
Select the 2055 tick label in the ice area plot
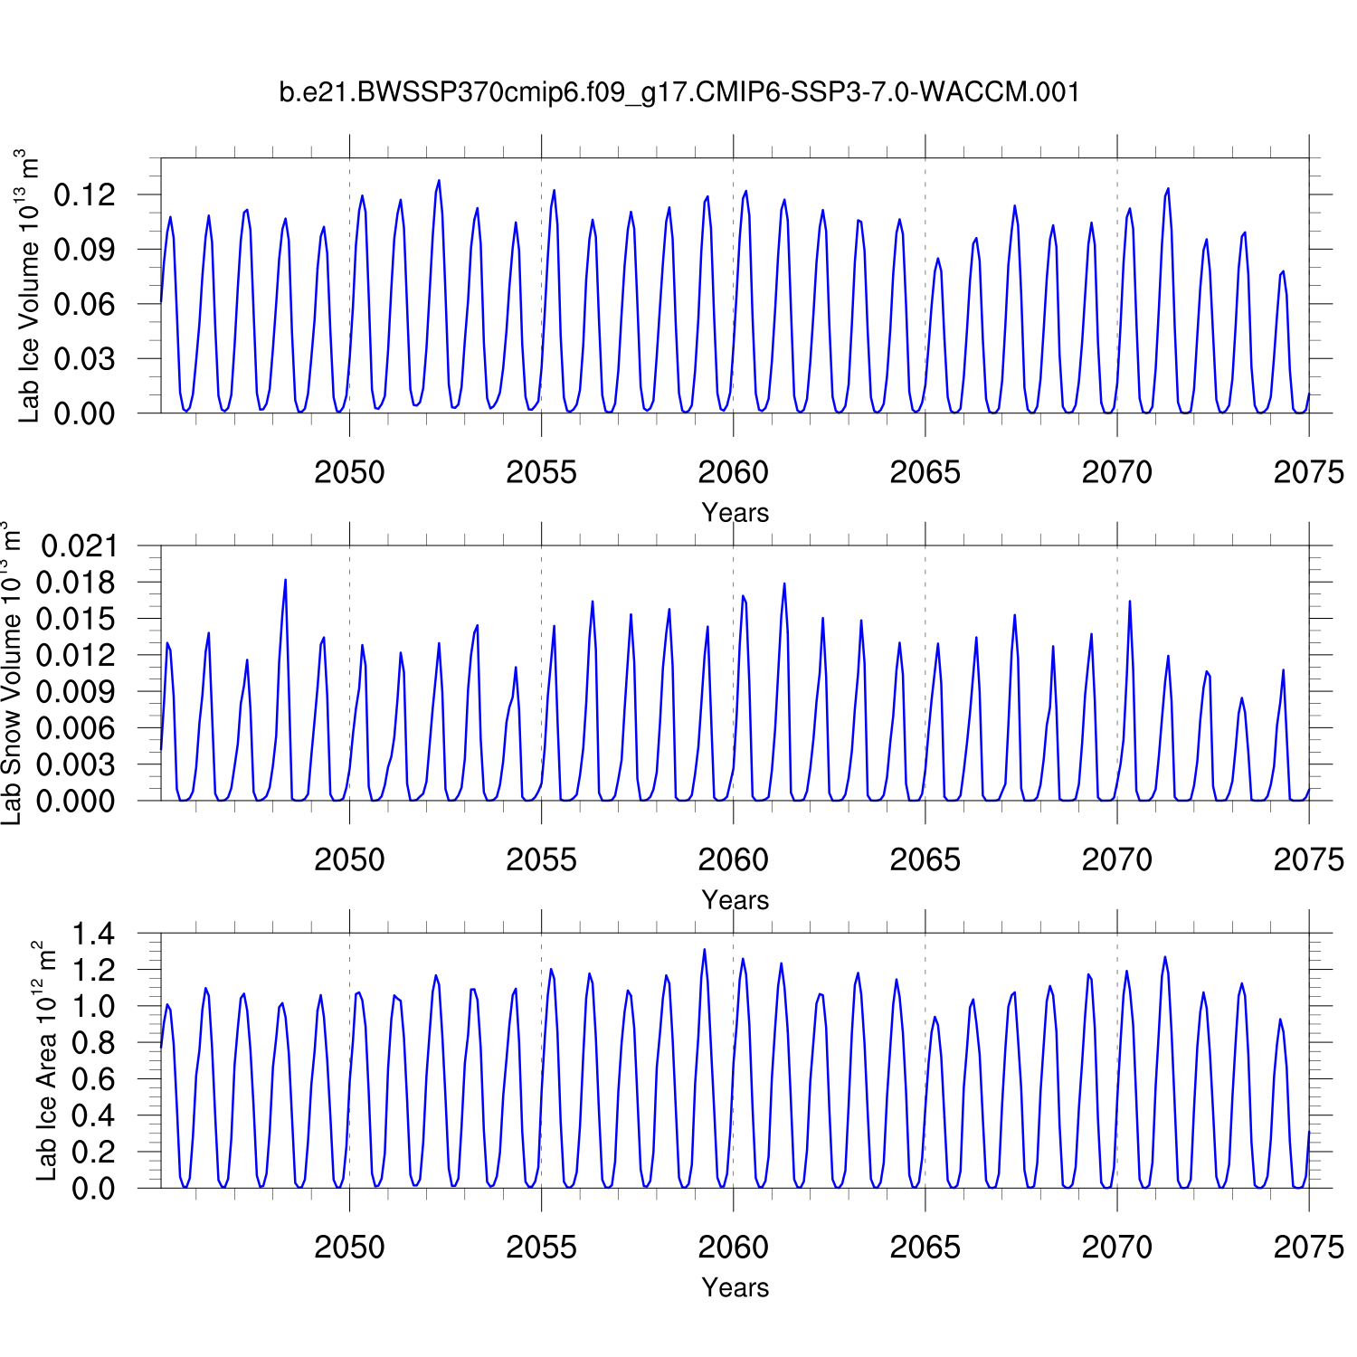(x=541, y=1248)
